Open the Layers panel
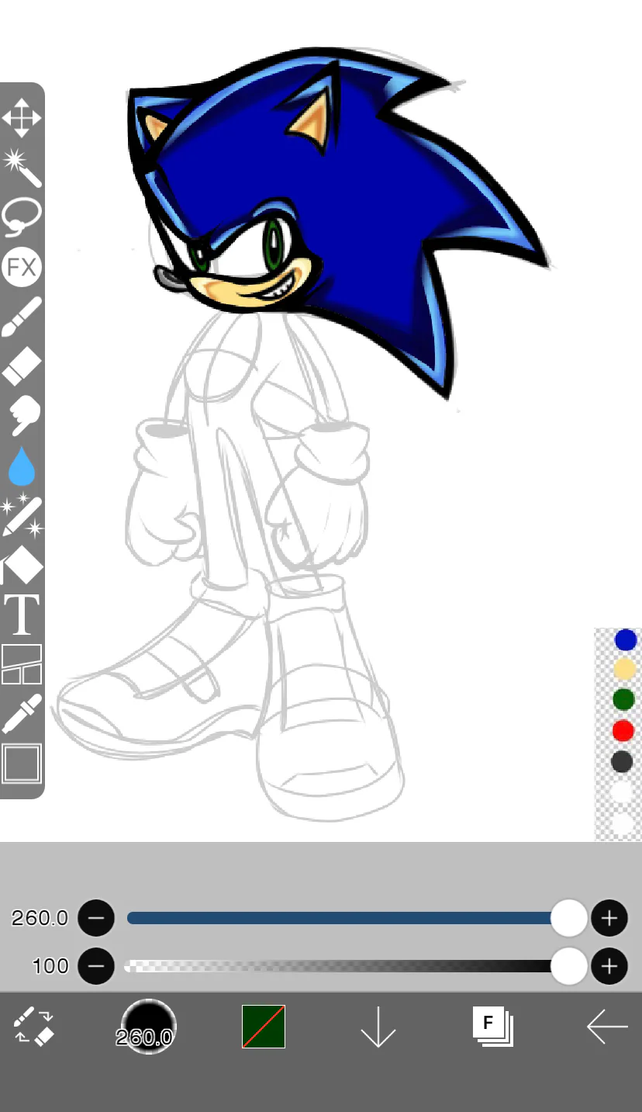This screenshot has width=642, height=1112. tap(493, 1026)
